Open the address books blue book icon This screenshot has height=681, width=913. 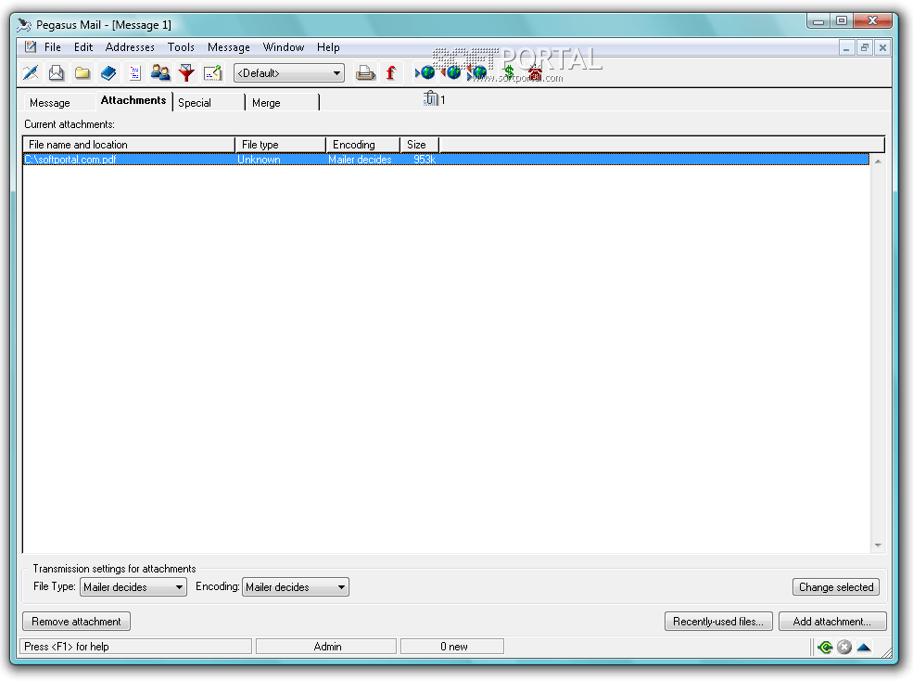tap(108, 72)
